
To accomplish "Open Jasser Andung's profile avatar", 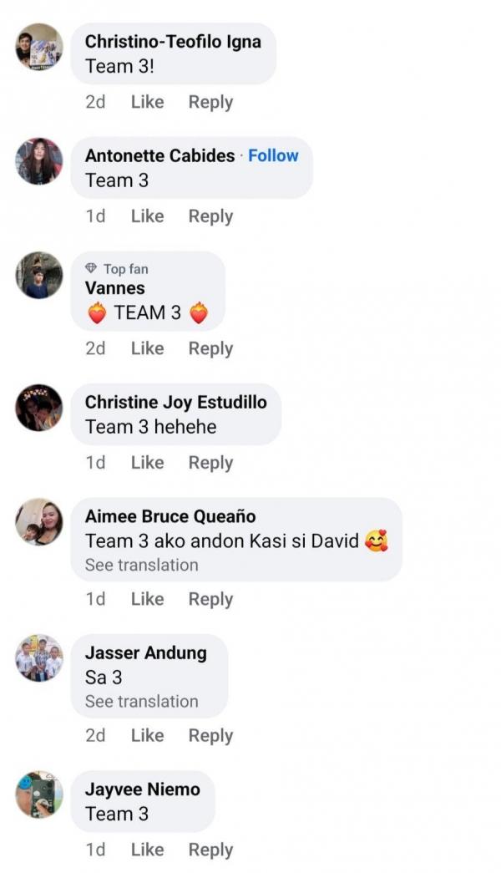I will tap(39, 658).
